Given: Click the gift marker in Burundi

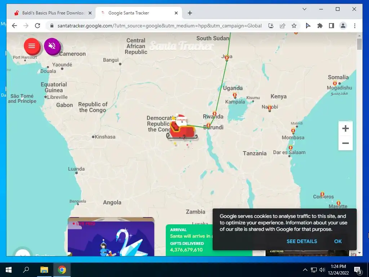Looking at the screenshot, I should 208,125.
